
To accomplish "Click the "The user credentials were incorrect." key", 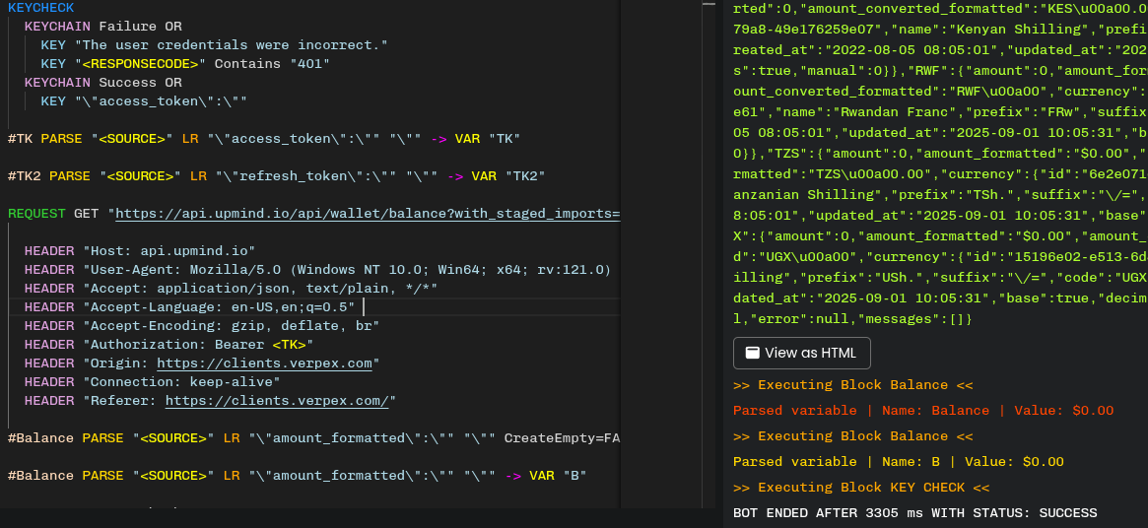I will [x=214, y=45].
